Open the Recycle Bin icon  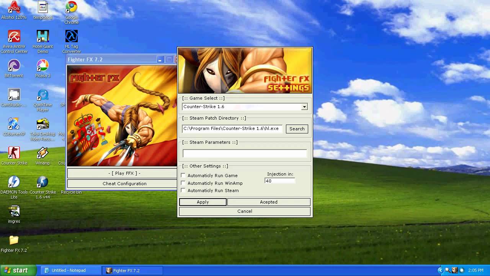point(71,192)
